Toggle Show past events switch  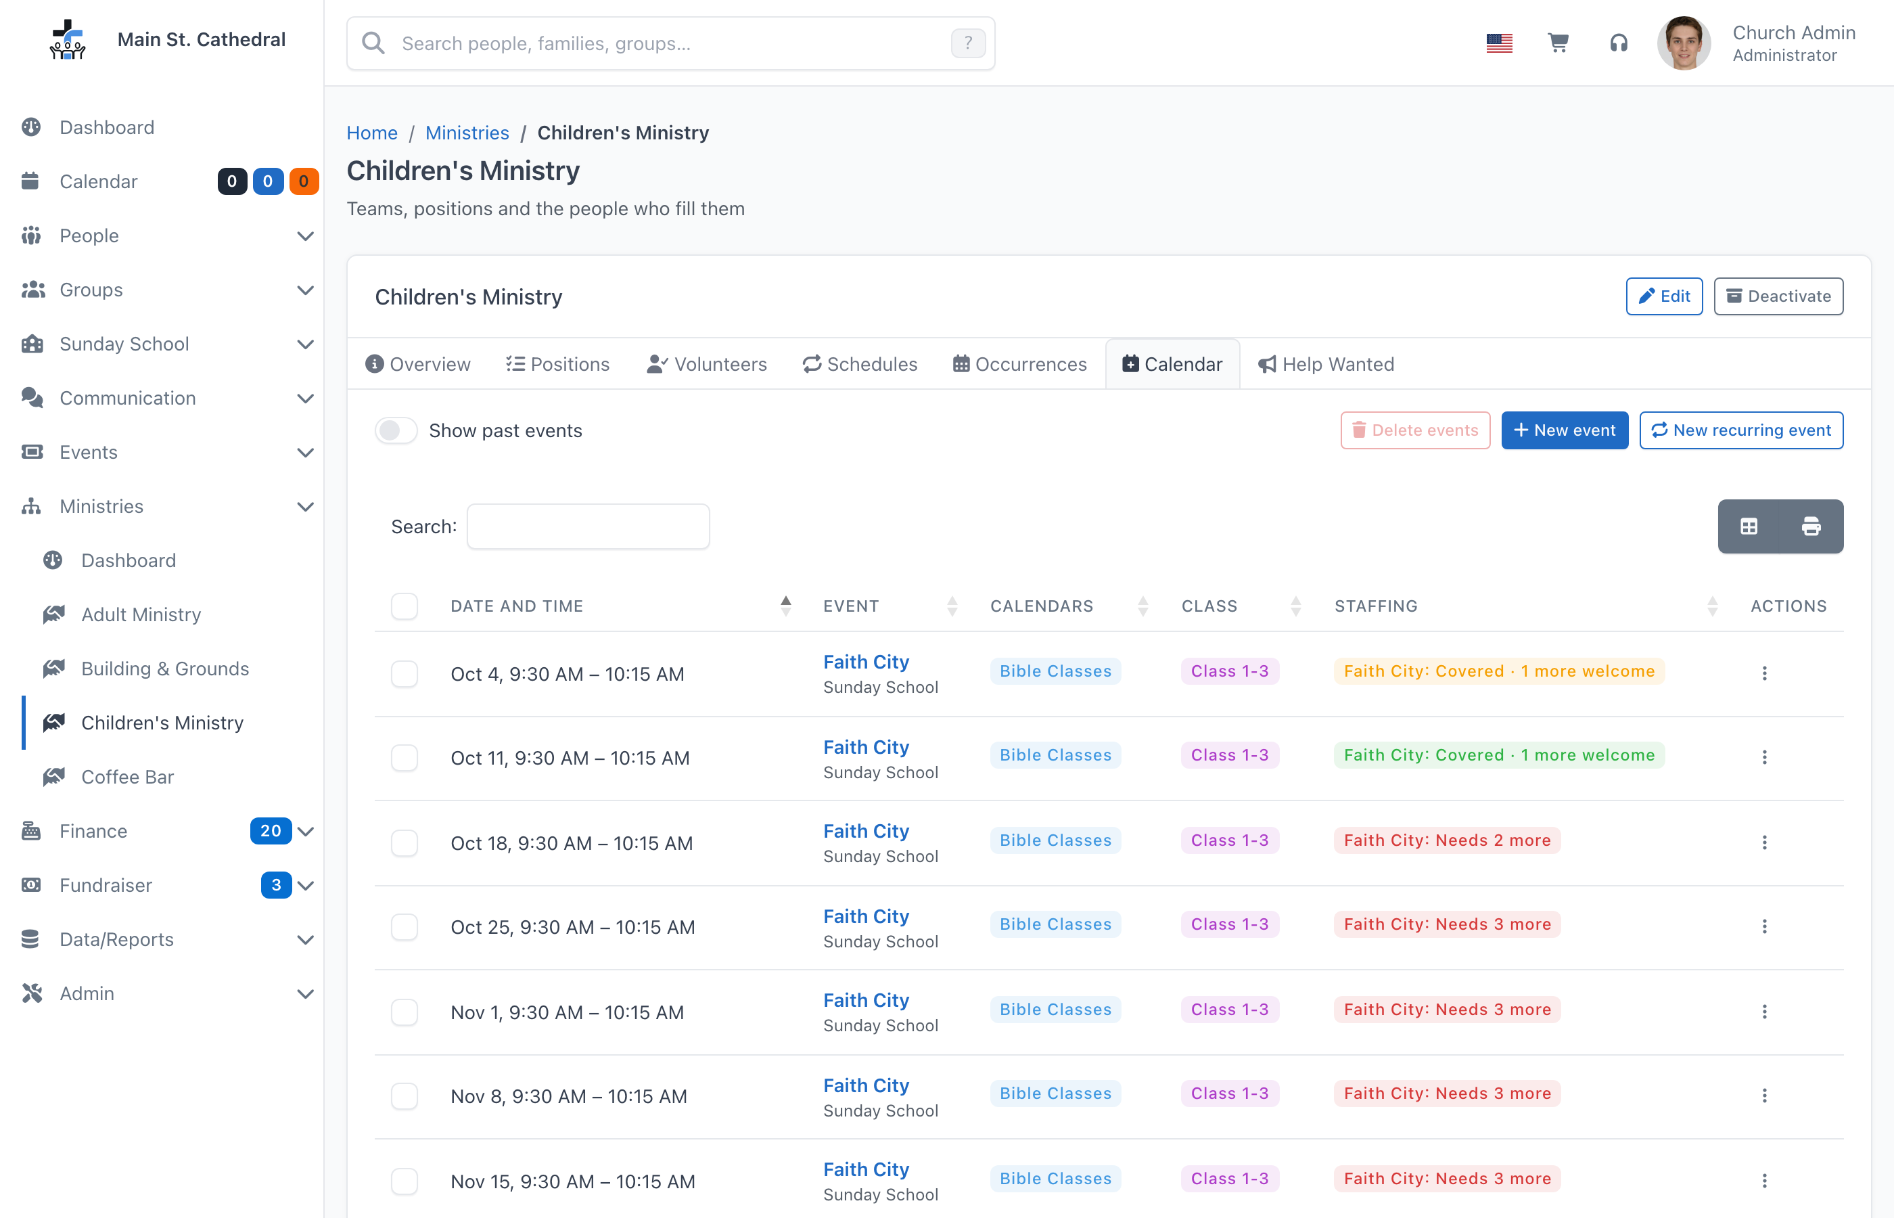396,430
